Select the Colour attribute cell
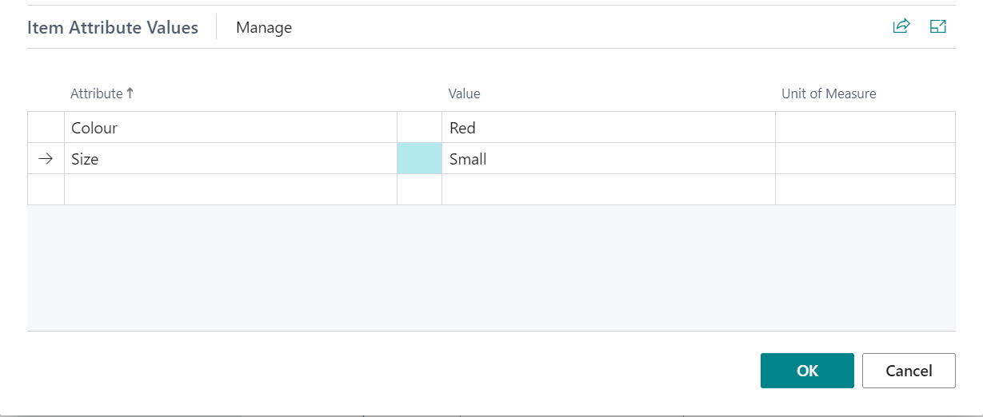This screenshot has height=417, width=983. click(230, 128)
